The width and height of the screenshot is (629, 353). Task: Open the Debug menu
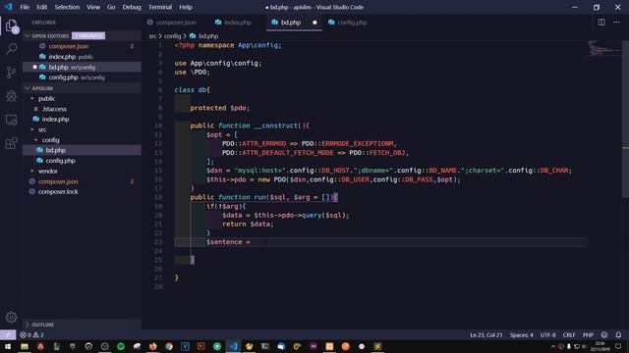pos(132,7)
